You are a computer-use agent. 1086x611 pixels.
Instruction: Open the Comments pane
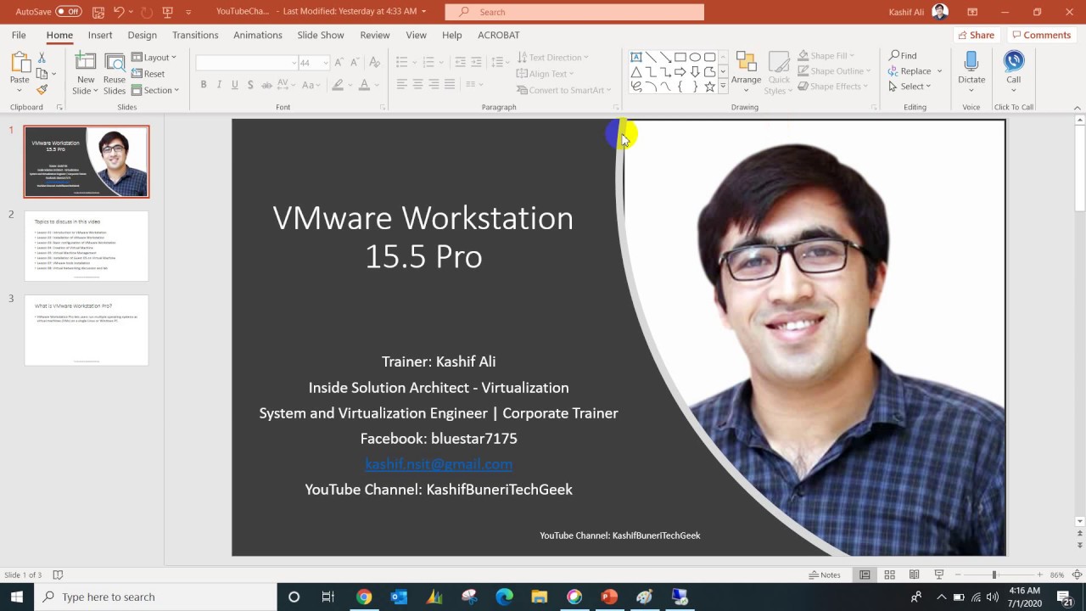pyautogui.click(x=1041, y=35)
